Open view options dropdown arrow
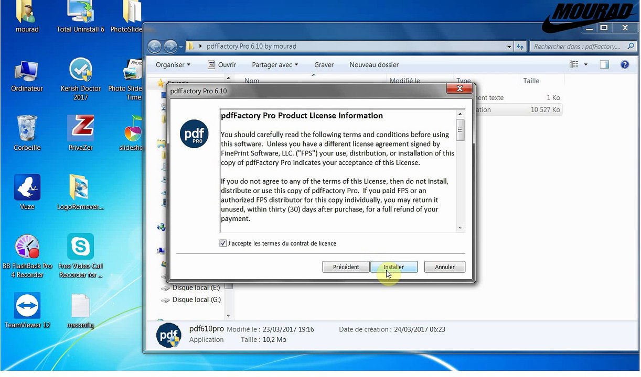This screenshot has height=377, width=641. (586, 65)
